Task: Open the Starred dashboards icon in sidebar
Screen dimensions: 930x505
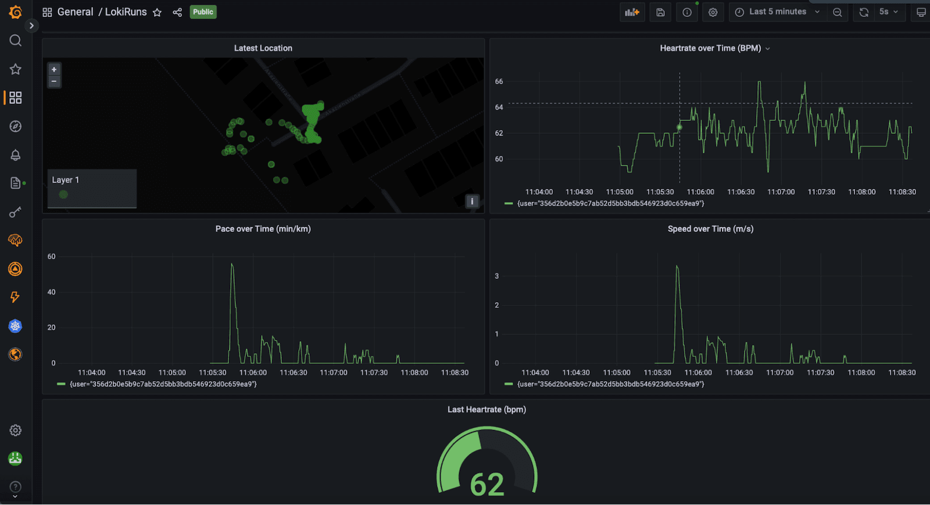Action: (16, 69)
